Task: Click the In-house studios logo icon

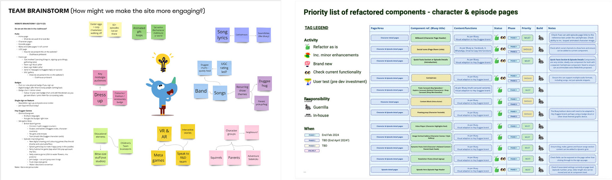Action: (308, 115)
